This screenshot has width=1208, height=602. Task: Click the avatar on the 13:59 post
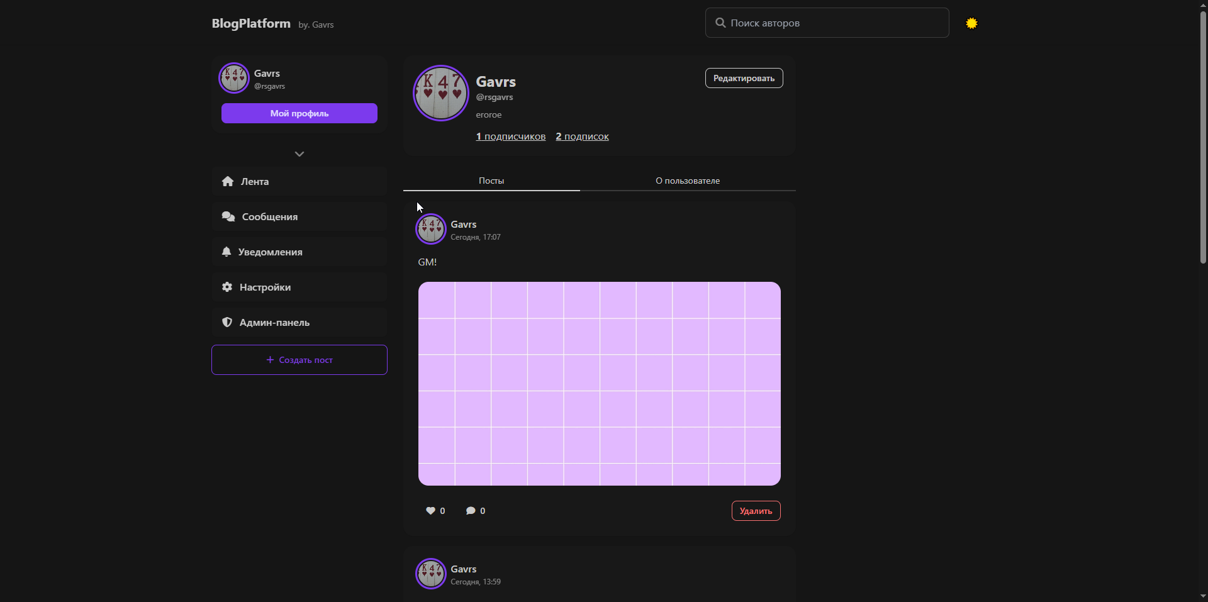431,574
